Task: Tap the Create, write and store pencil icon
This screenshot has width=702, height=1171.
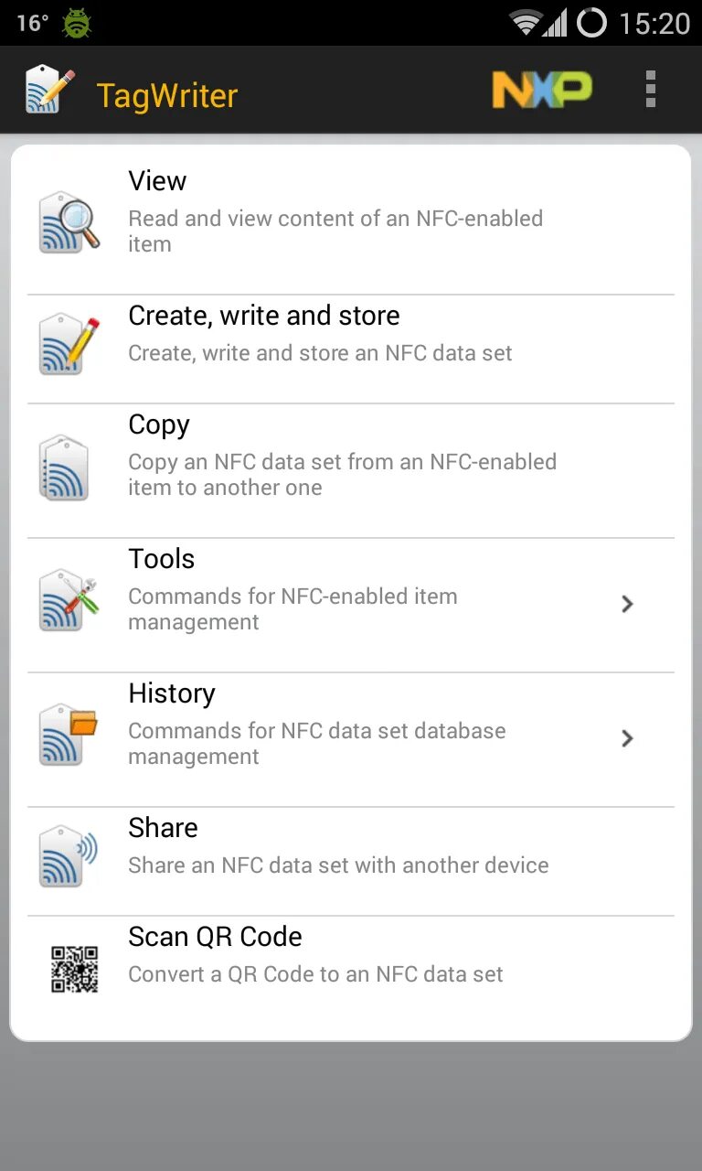Action: pyautogui.click(x=69, y=345)
